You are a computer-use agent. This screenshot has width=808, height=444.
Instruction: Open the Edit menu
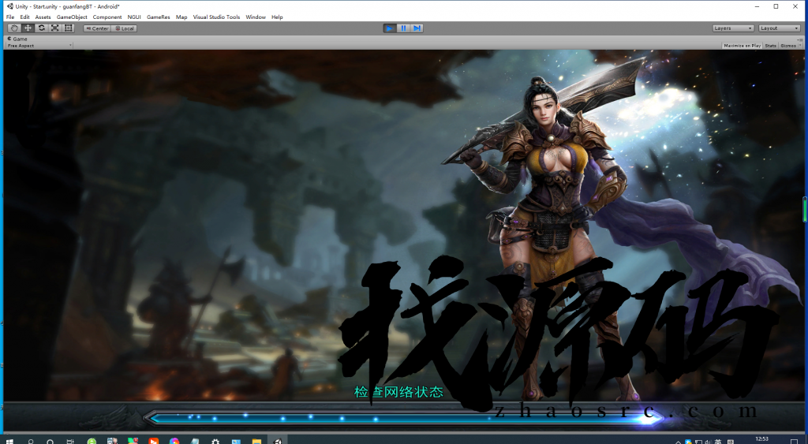click(x=24, y=17)
